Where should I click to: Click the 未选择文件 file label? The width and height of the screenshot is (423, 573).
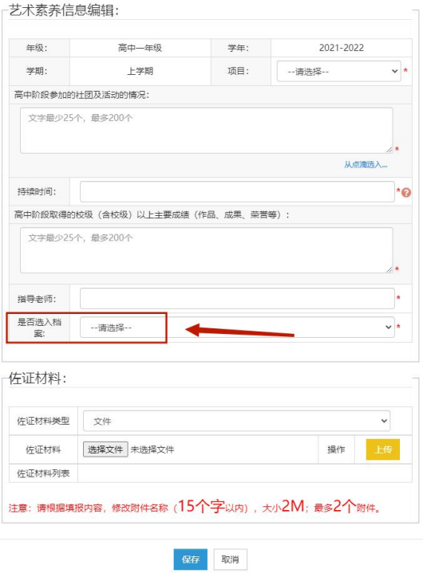[x=152, y=449]
